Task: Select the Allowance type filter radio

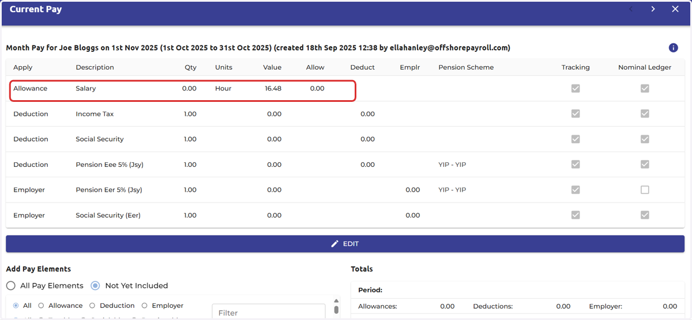Action: click(x=41, y=306)
